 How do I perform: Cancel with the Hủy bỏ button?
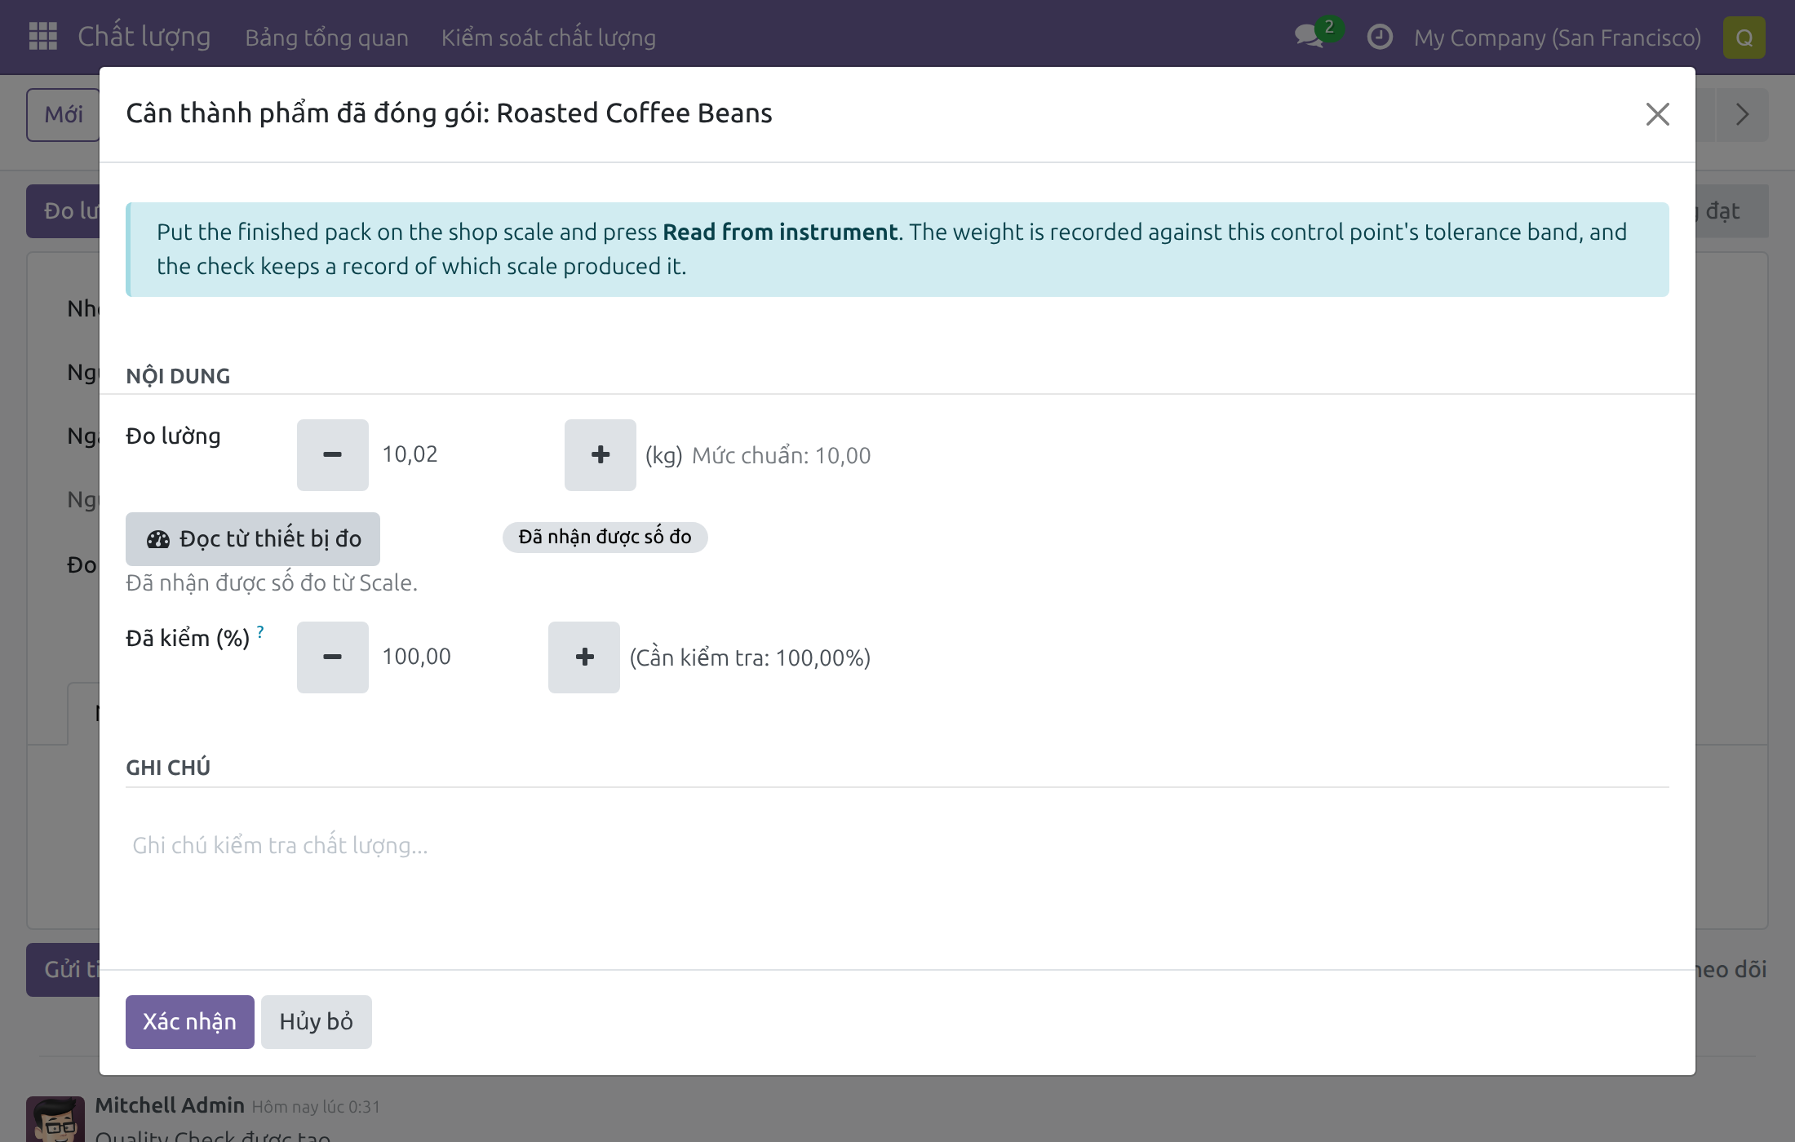[x=317, y=1022]
